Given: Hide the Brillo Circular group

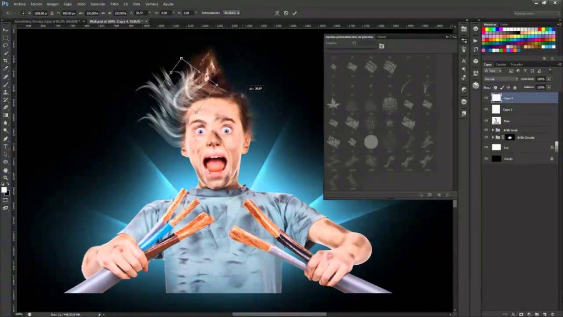Looking at the screenshot, I should pyautogui.click(x=486, y=137).
